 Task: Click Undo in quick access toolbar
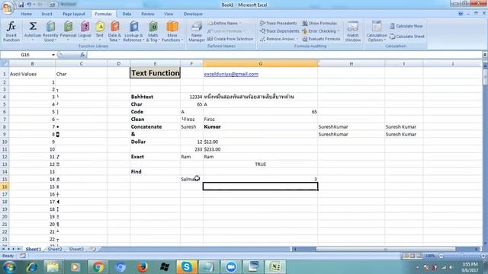click(x=29, y=5)
